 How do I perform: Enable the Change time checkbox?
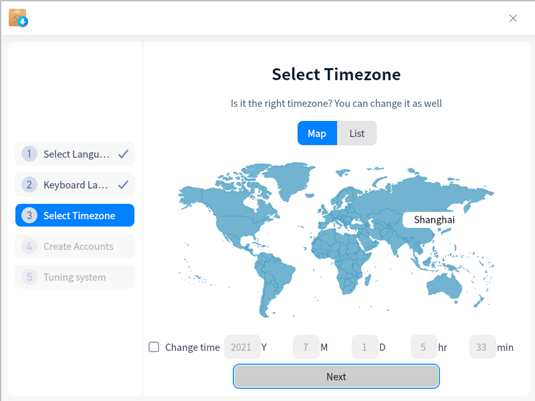pos(154,347)
